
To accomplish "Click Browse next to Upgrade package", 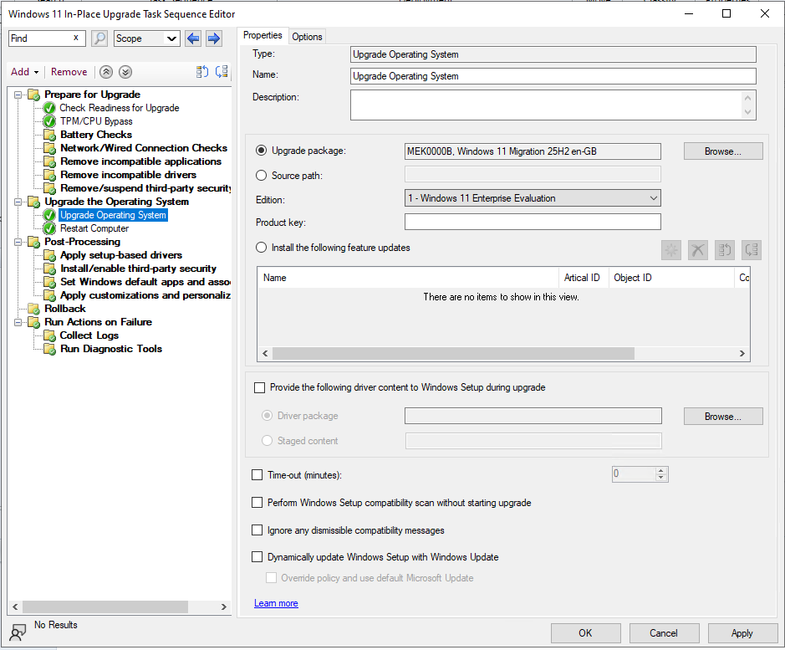I will click(x=722, y=151).
